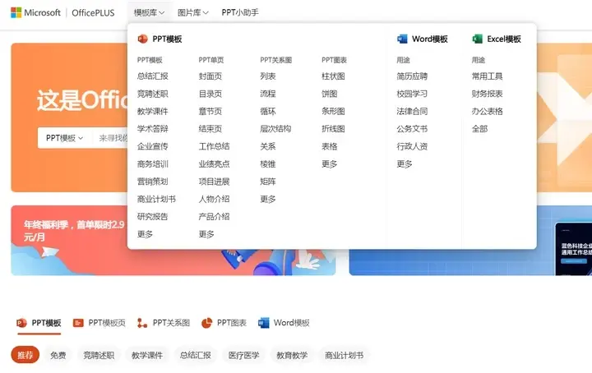Screen dimensions: 592x373
Task: Click the Word模板 tab Word icon
Action: pos(264,323)
